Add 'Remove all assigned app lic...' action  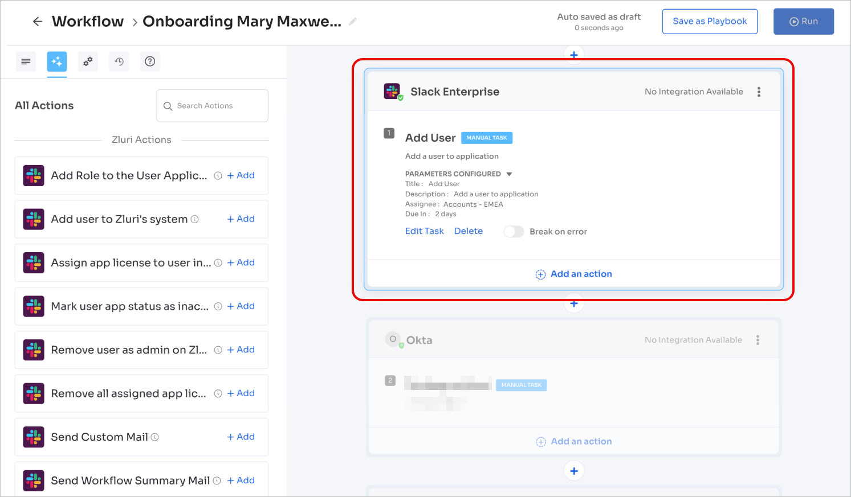click(241, 393)
